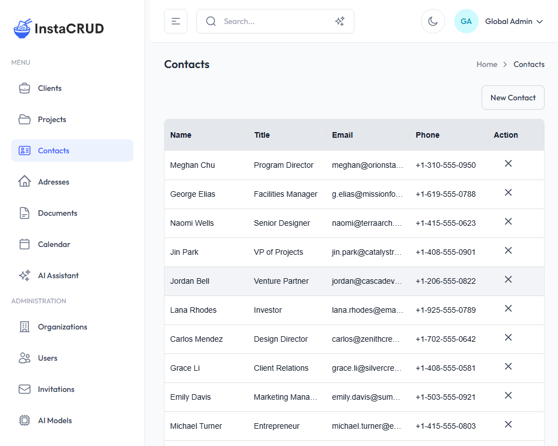The width and height of the screenshot is (558, 446).
Task: Open the AI Models chip icon
Action: pyautogui.click(x=25, y=420)
